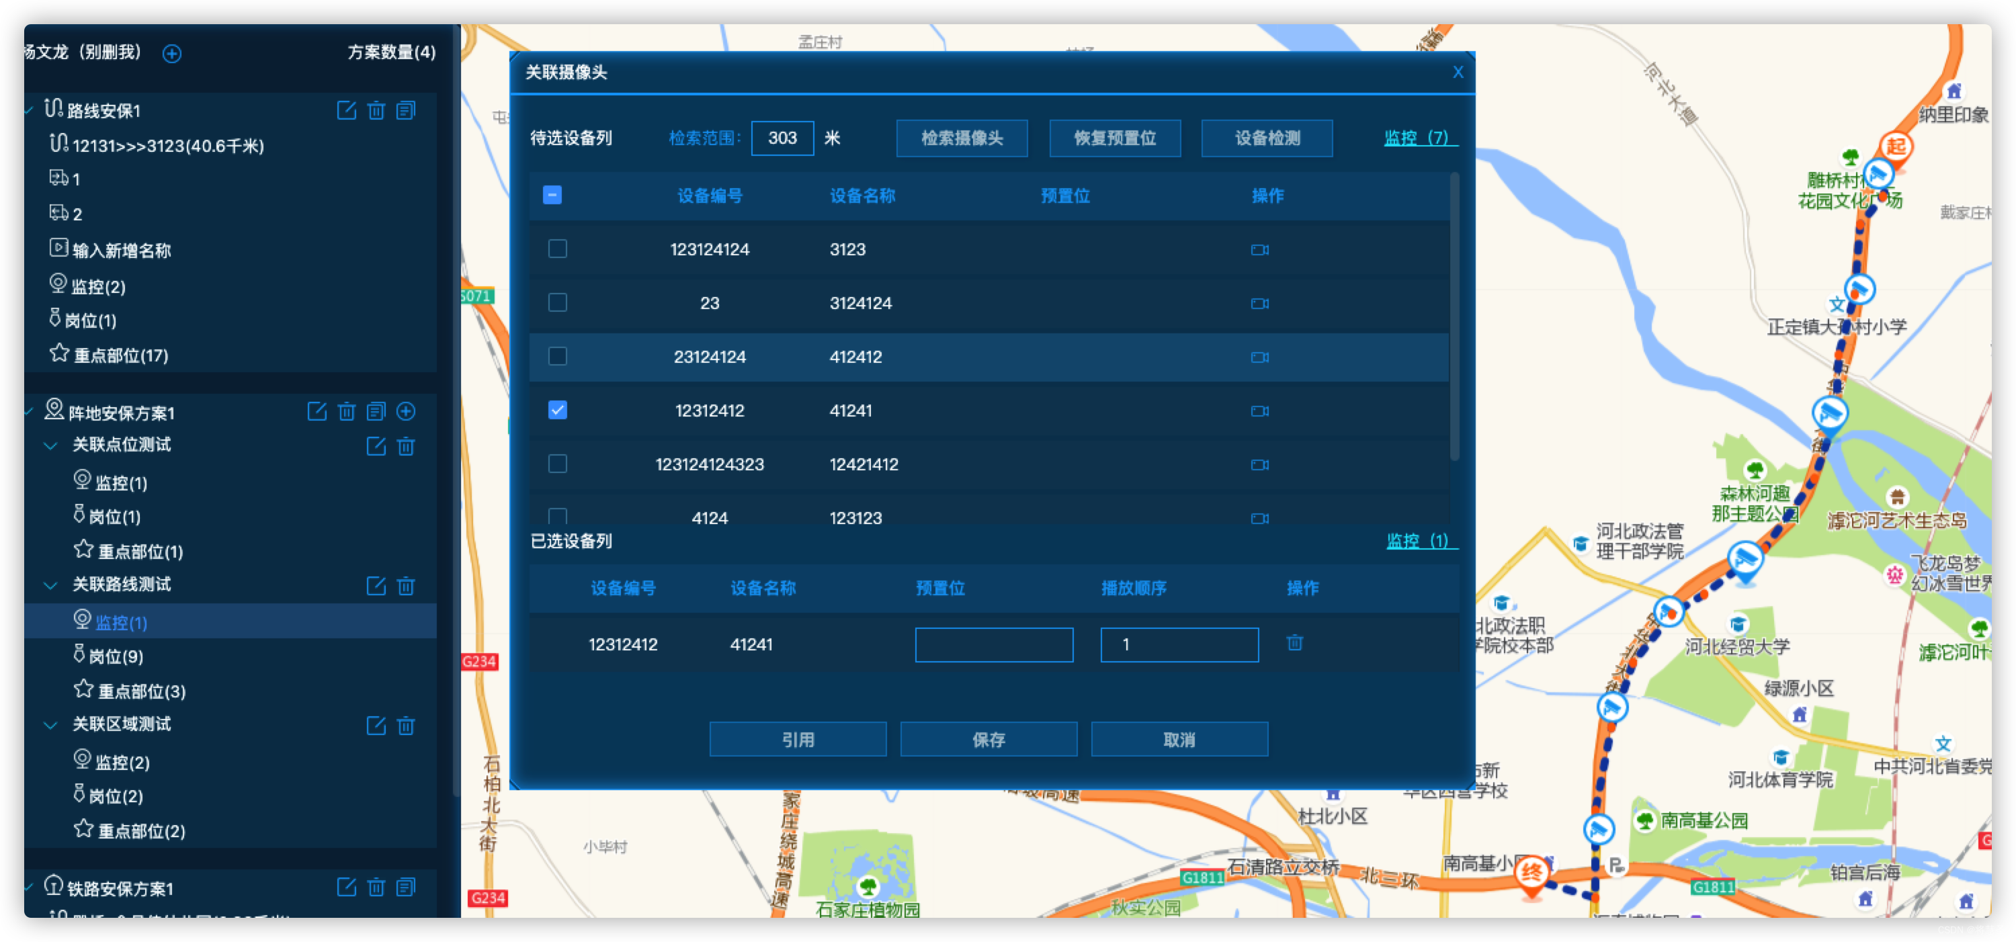Delete the 关联区域测试 group

pyautogui.click(x=405, y=725)
